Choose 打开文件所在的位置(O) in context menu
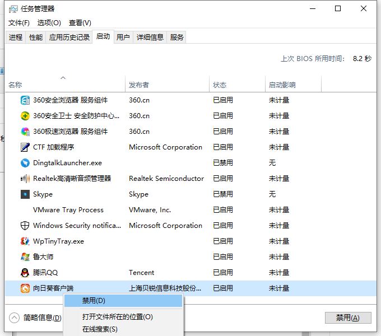This screenshot has width=381, height=336. [x=123, y=316]
